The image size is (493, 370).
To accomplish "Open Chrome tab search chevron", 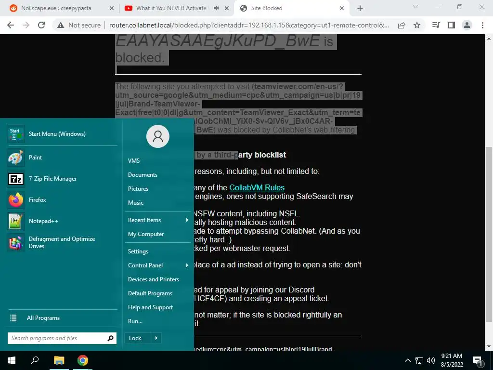I will point(415,7).
